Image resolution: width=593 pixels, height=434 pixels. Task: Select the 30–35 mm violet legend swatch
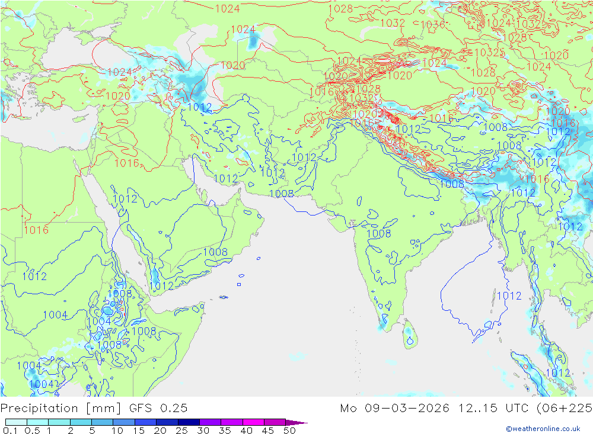pos(210,422)
